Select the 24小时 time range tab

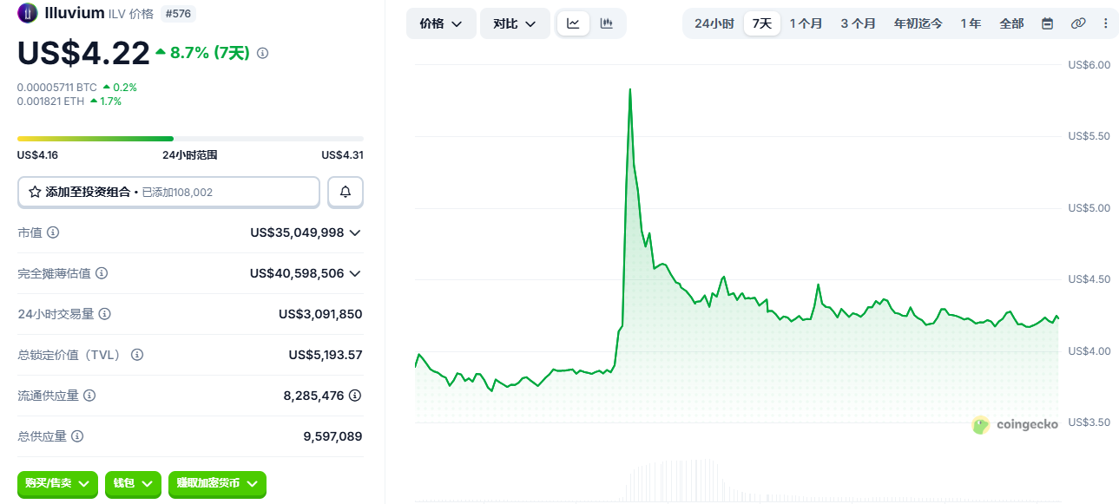(x=714, y=23)
